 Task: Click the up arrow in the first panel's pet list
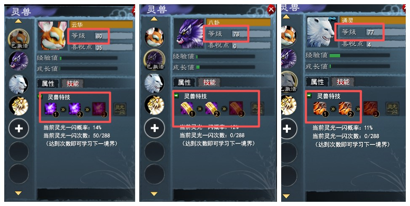click(x=18, y=21)
